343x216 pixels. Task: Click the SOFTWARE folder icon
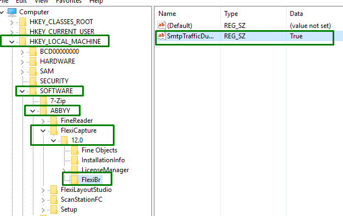point(33,91)
